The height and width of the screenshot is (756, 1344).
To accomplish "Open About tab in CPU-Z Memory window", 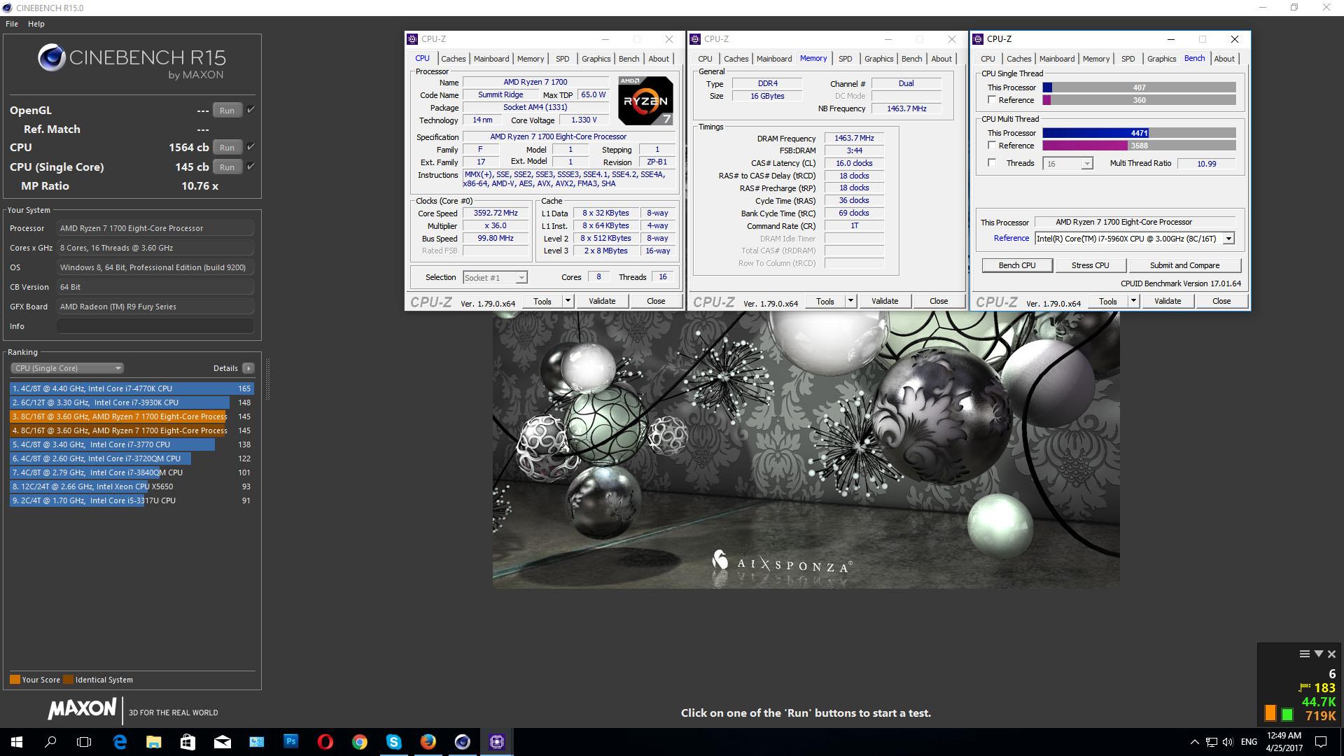I will click(941, 59).
